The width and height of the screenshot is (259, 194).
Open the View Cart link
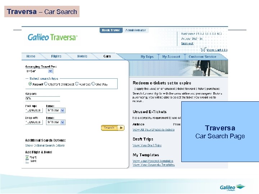[217, 50]
